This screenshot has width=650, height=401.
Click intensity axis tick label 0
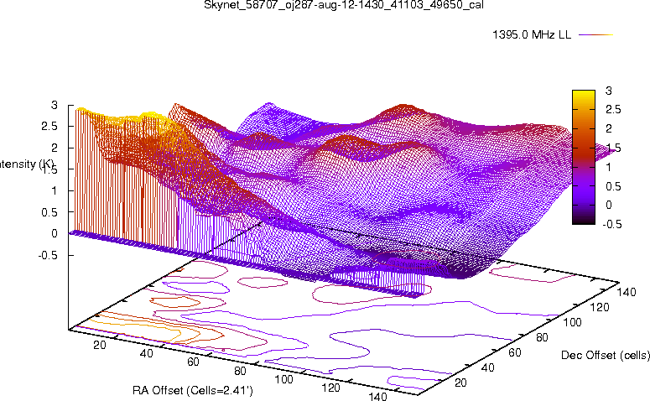point(54,233)
